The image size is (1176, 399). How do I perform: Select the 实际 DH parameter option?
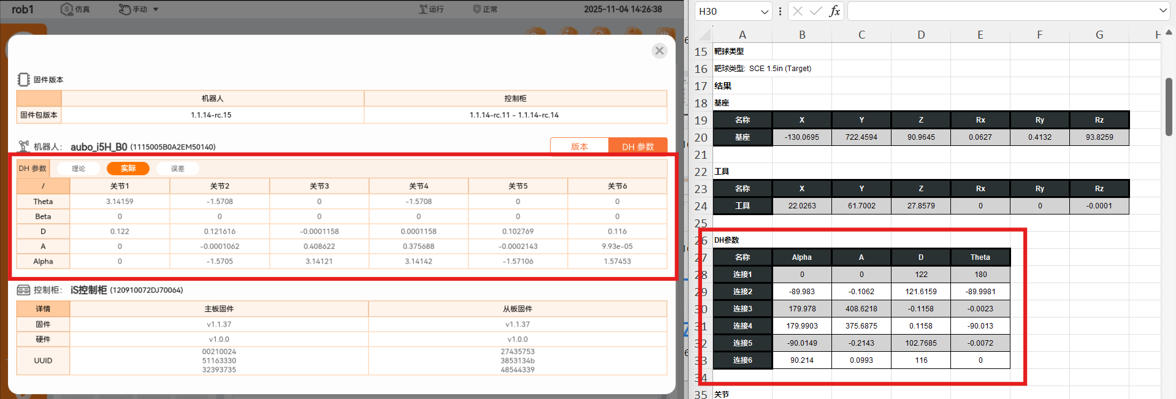[128, 169]
